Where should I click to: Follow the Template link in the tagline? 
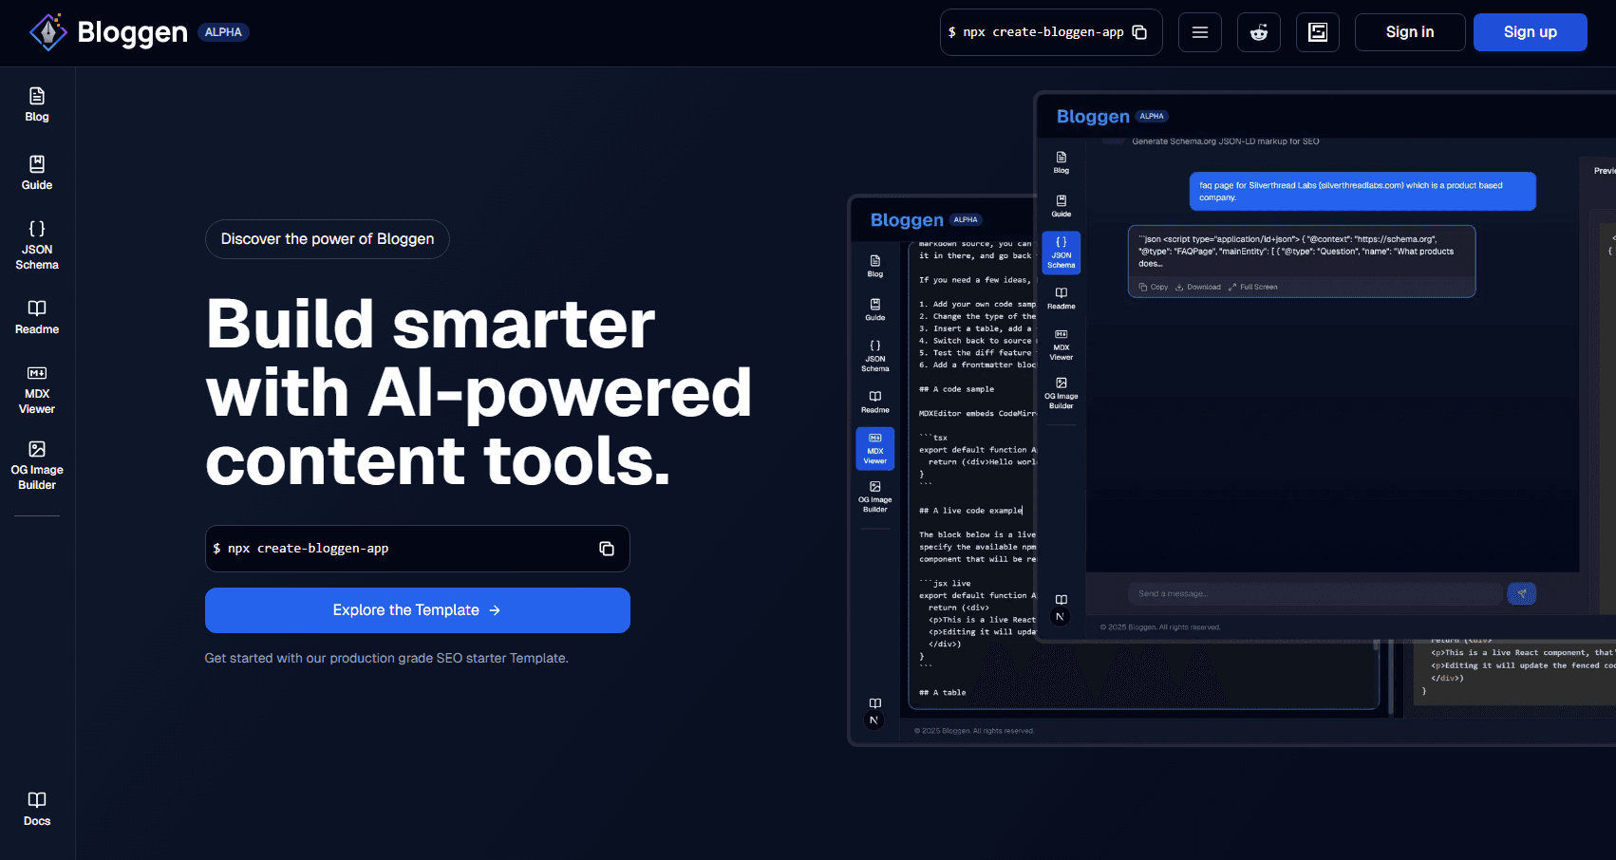click(x=537, y=658)
